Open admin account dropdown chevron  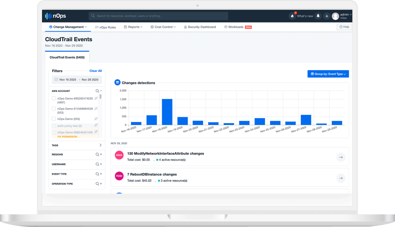coord(351,14)
